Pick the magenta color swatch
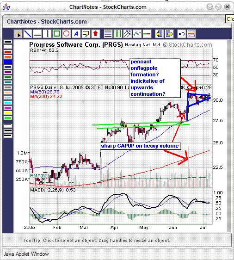 8,108
